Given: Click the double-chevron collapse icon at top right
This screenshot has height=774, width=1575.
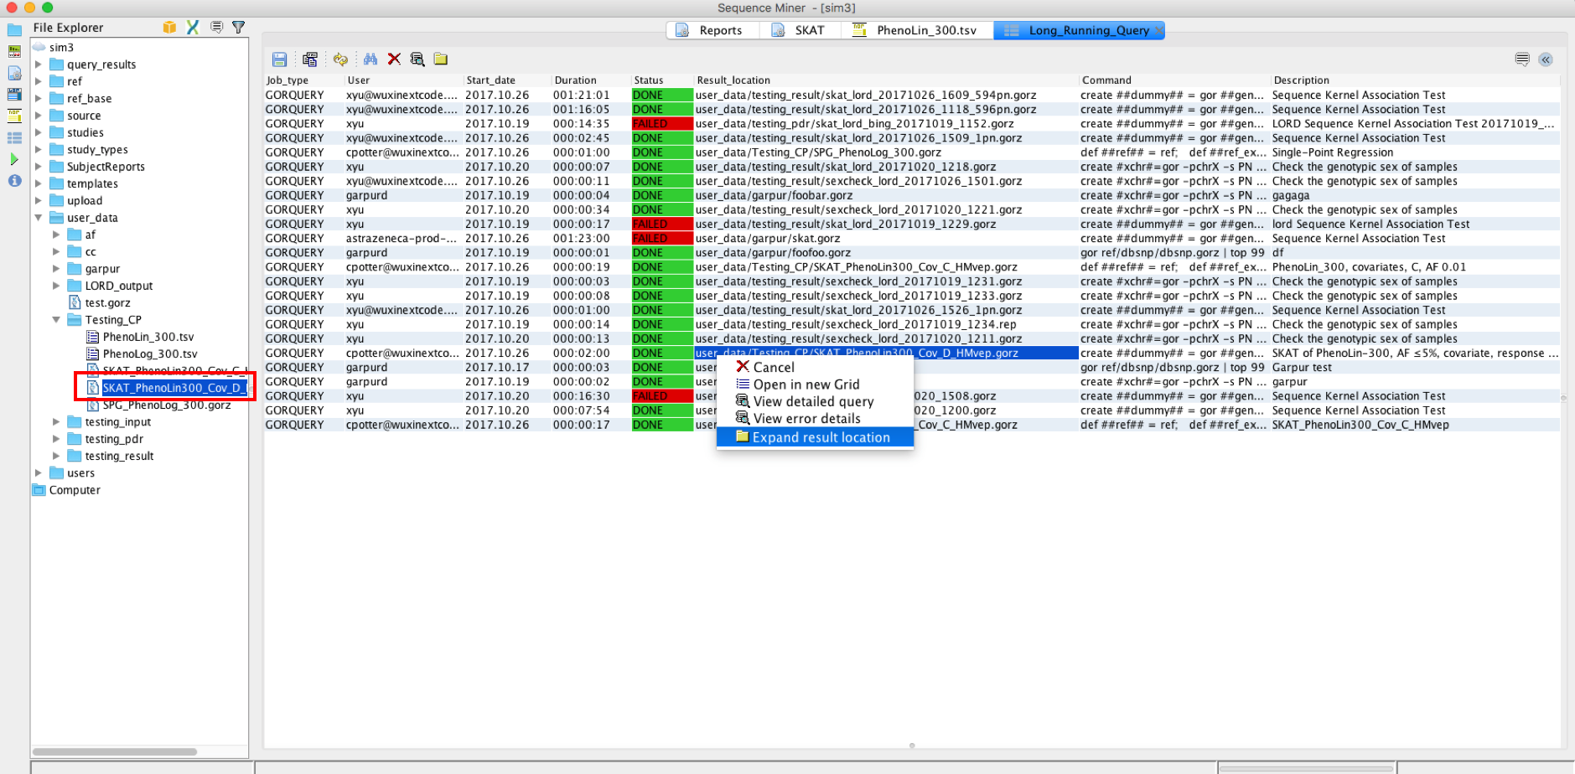Looking at the screenshot, I should 1546,59.
